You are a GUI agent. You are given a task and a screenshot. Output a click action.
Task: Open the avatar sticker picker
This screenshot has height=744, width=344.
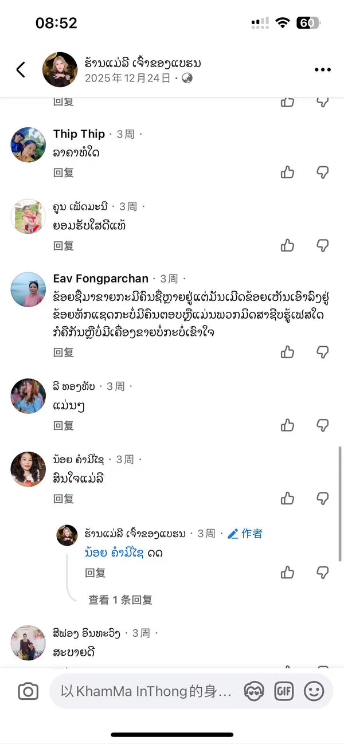pyautogui.click(x=253, y=691)
